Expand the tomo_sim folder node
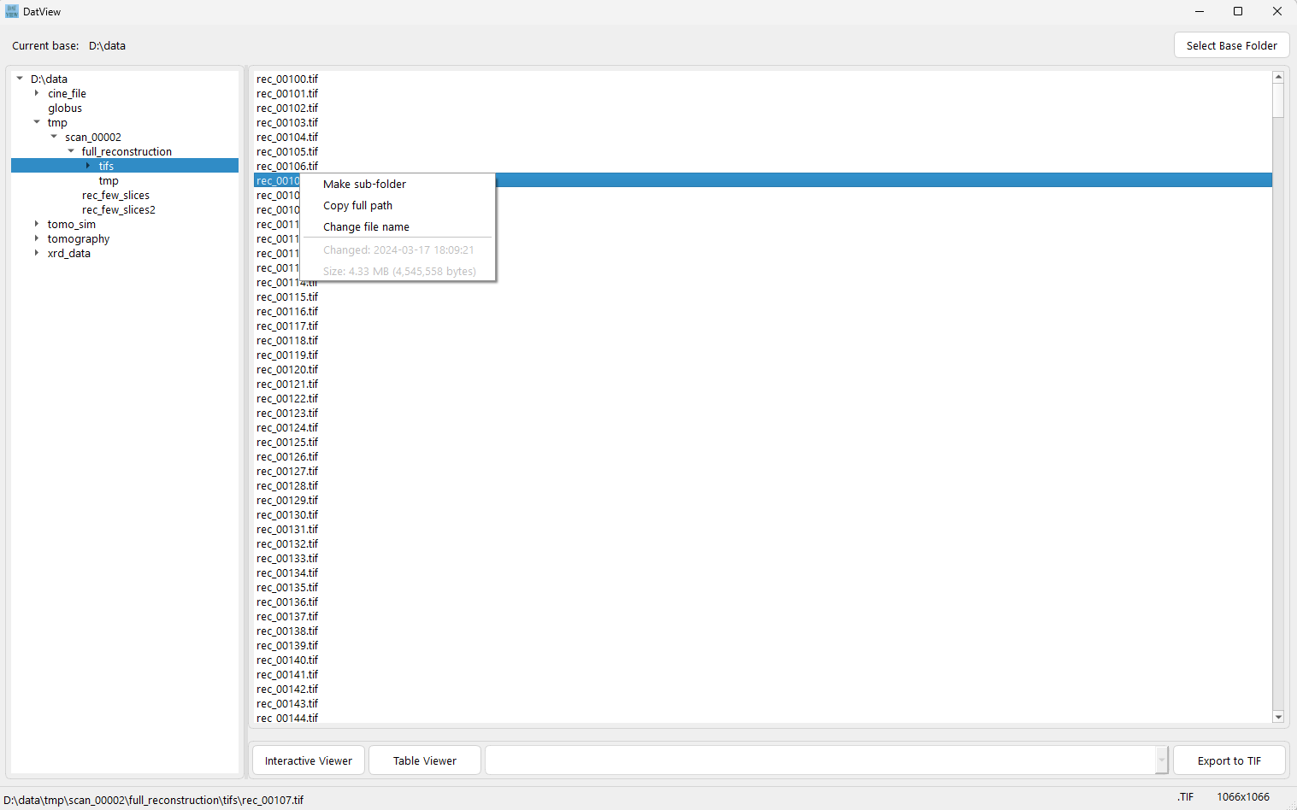This screenshot has height=810, width=1297. [37, 224]
